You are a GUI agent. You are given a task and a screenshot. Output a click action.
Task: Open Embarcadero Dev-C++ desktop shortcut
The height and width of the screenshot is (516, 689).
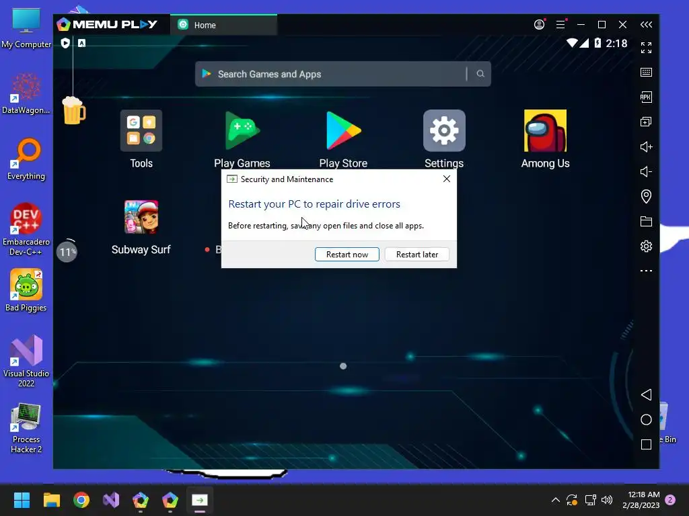point(26,230)
